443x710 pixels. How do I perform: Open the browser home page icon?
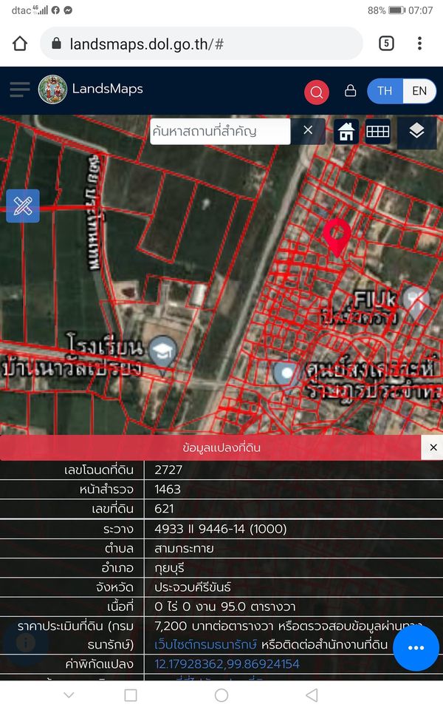[20, 44]
